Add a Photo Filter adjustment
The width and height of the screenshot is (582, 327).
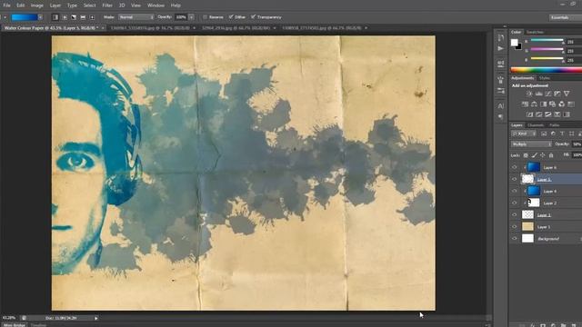pos(552,104)
